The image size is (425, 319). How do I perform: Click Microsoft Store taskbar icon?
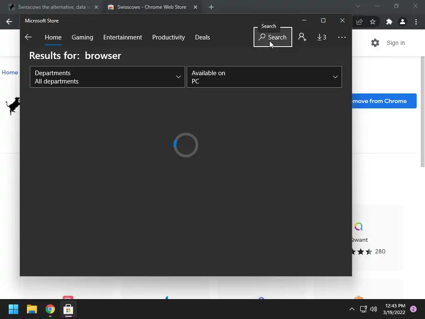point(68,309)
